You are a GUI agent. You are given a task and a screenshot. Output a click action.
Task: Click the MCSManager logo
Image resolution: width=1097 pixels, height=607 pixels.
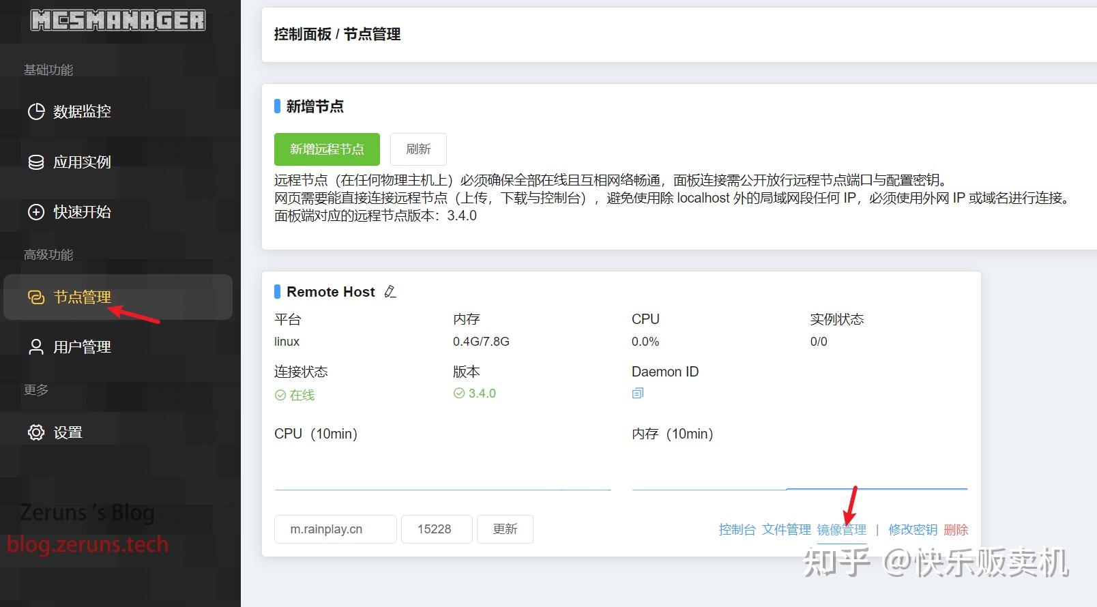click(x=118, y=20)
